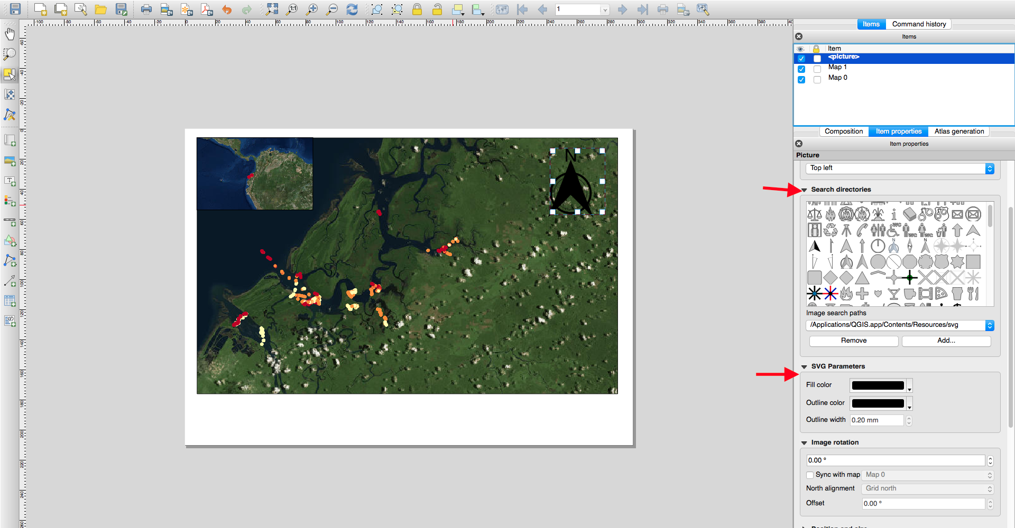
Task: Open Outline color dropdown arrow
Action: [x=909, y=404]
